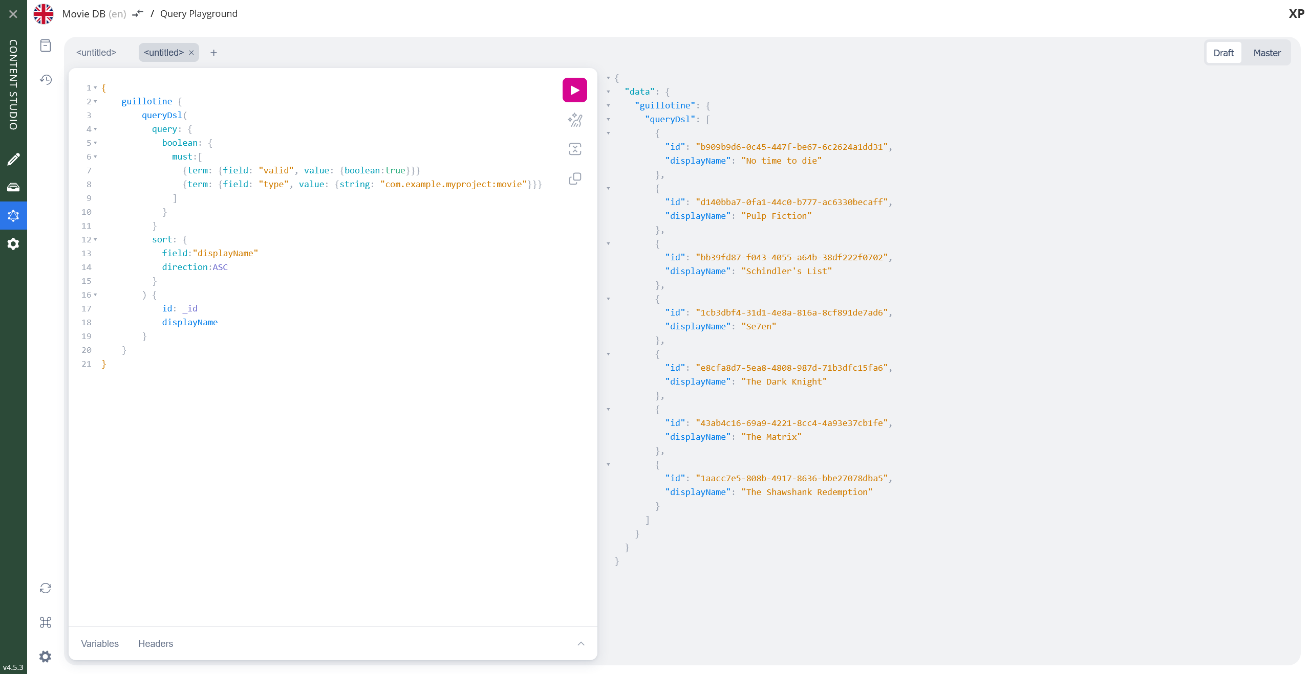Click the _id field on line 17
Viewport: 1310px width, 674px height.
(x=190, y=308)
